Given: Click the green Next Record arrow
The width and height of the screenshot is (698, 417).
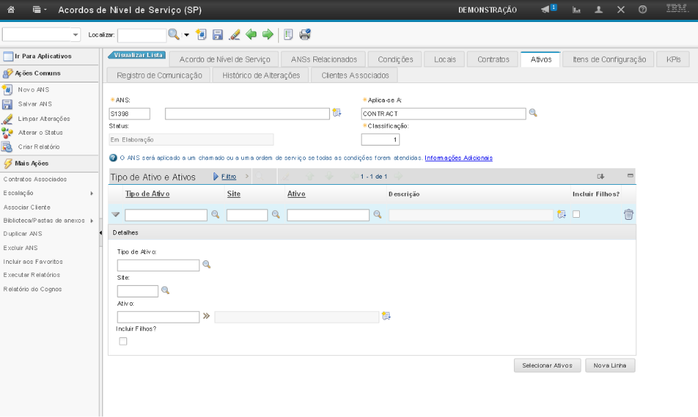Looking at the screenshot, I should (268, 34).
